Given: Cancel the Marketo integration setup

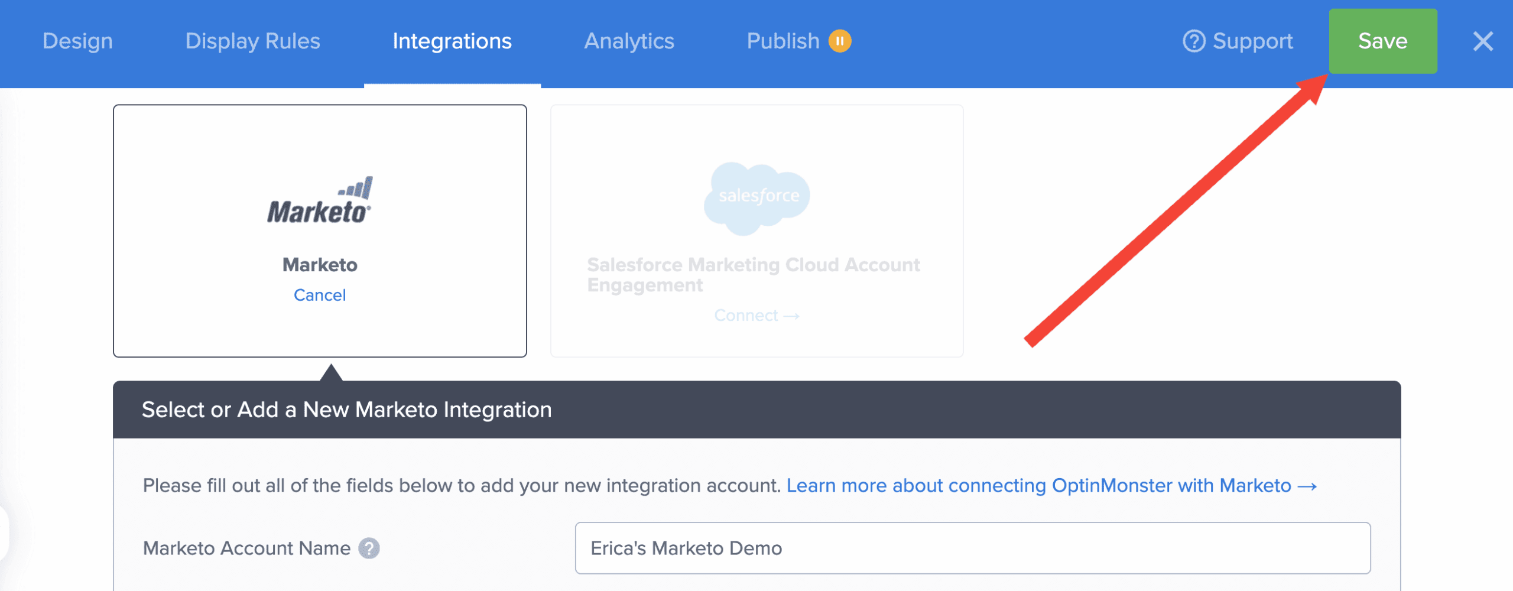Looking at the screenshot, I should click(x=320, y=295).
